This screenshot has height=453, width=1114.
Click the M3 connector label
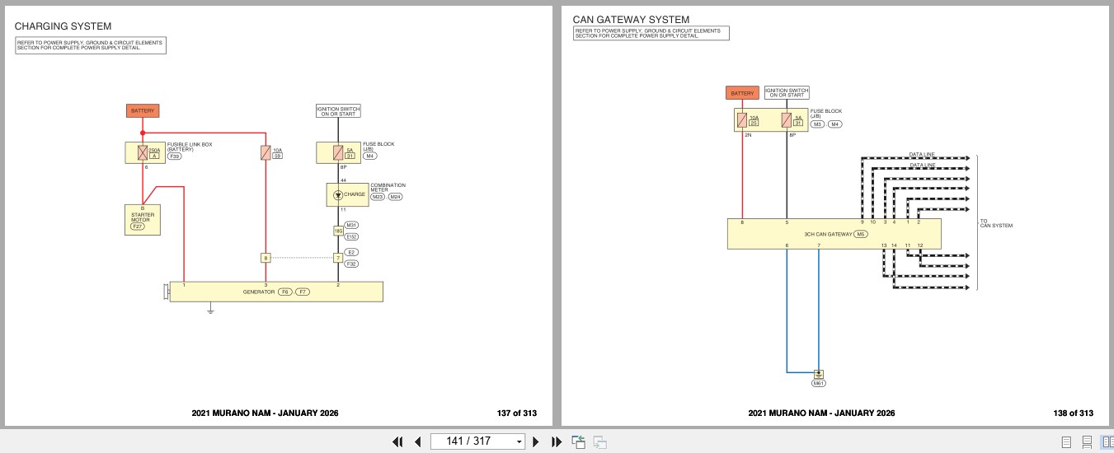coord(818,124)
